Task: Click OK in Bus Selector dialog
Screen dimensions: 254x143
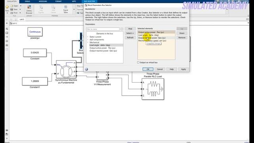Action: pos(148,69)
